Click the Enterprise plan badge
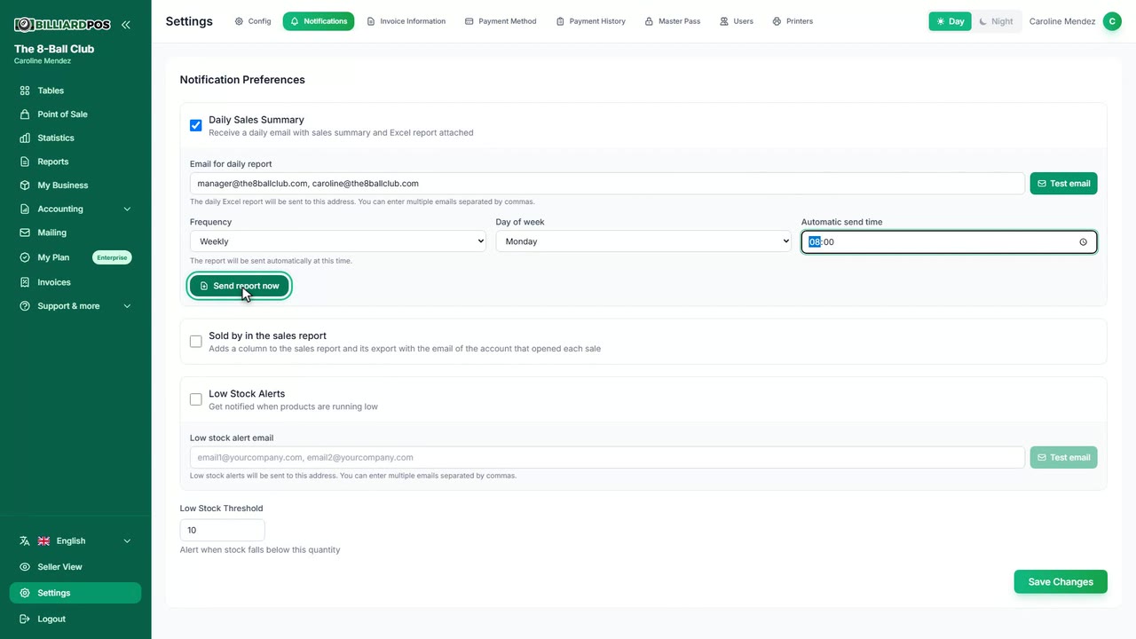Viewport: 1136px width, 639px height. click(x=112, y=257)
